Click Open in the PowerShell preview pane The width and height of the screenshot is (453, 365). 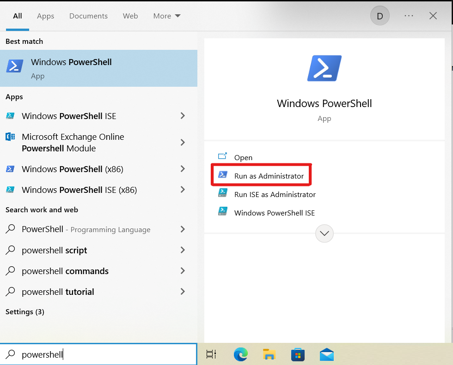click(243, 158)
